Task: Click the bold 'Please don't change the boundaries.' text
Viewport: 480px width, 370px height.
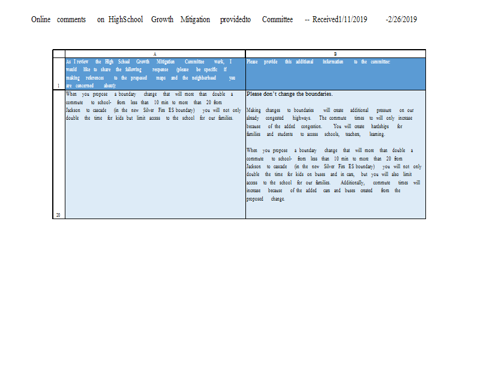Action: coord(289,94)
